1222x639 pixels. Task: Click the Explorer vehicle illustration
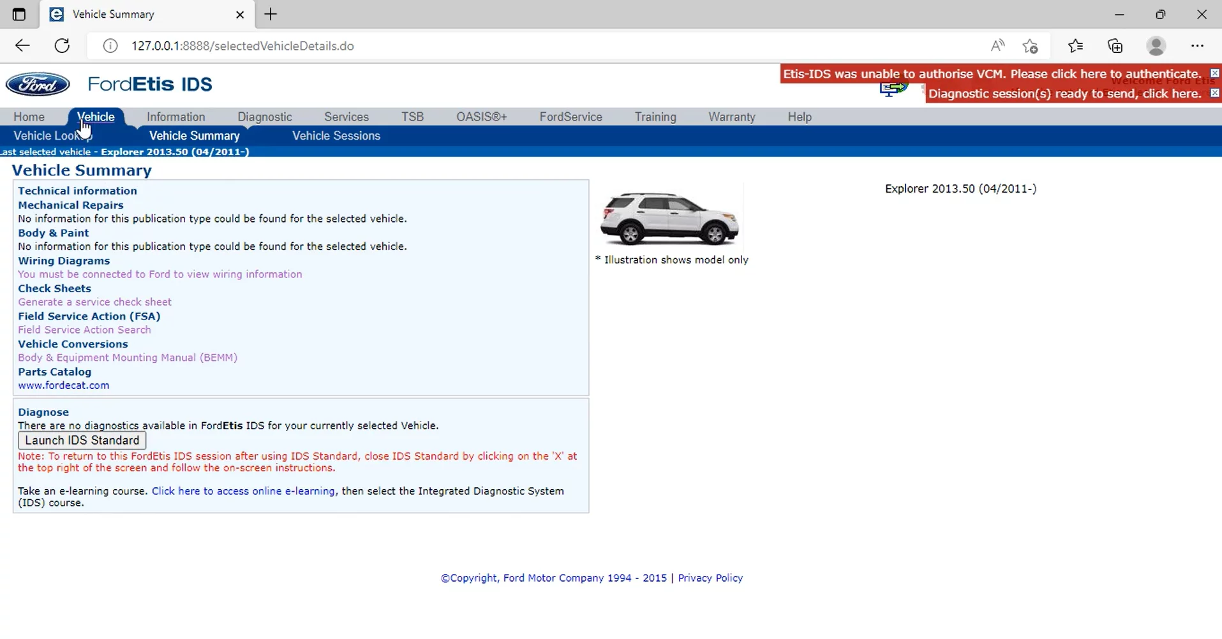pyautogui.click(x=669, y=219)
